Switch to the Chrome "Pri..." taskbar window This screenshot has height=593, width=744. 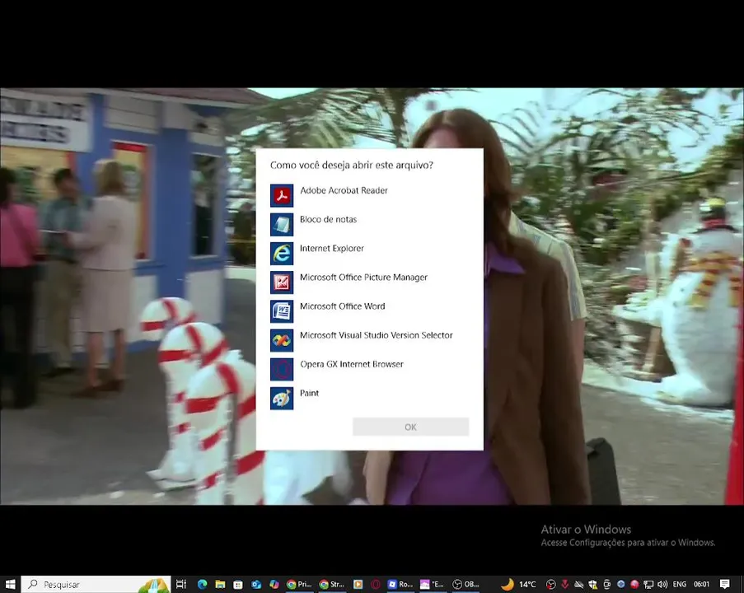point(299,584)
